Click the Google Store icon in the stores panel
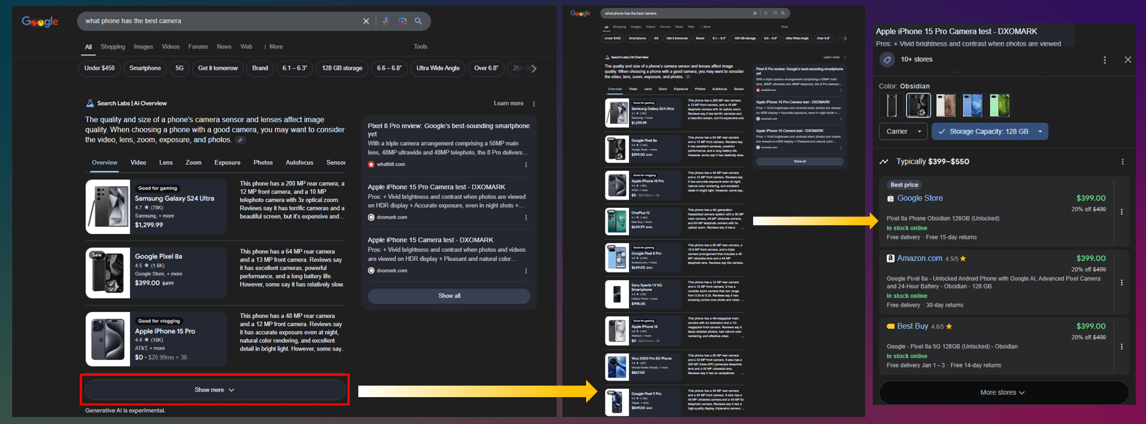Viewport: 1146px width, 424px height. pyautogui.click(x=890, y=198)
